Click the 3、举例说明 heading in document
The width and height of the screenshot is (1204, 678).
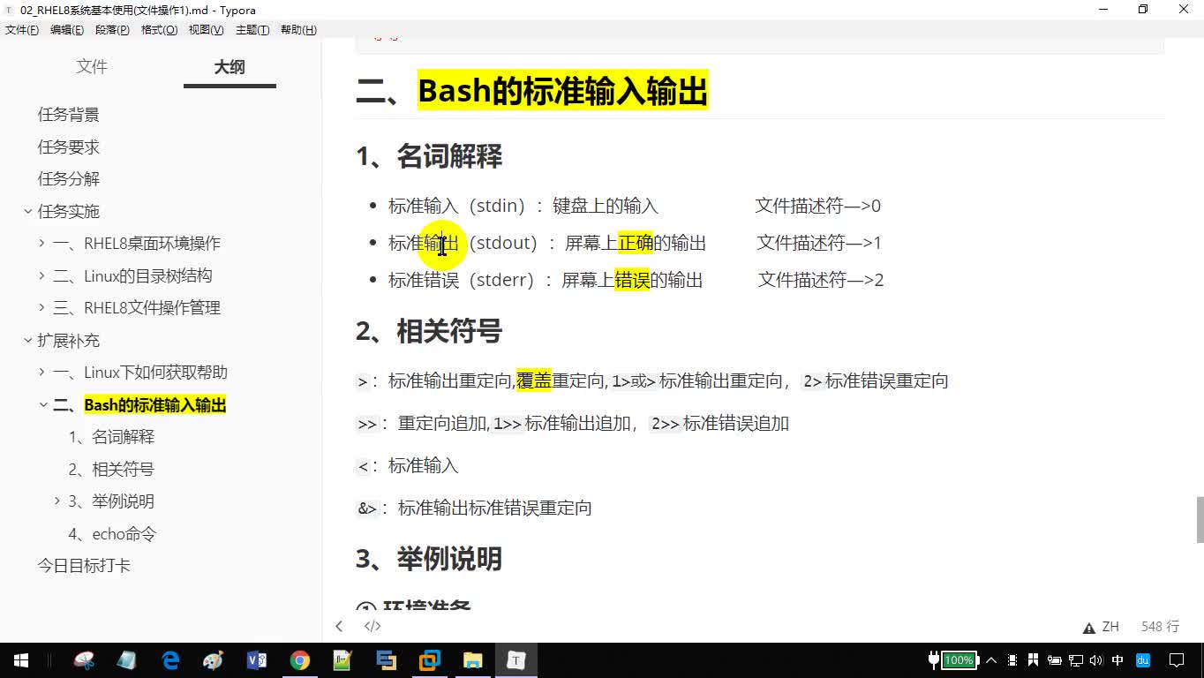click(x=429, y=559)
